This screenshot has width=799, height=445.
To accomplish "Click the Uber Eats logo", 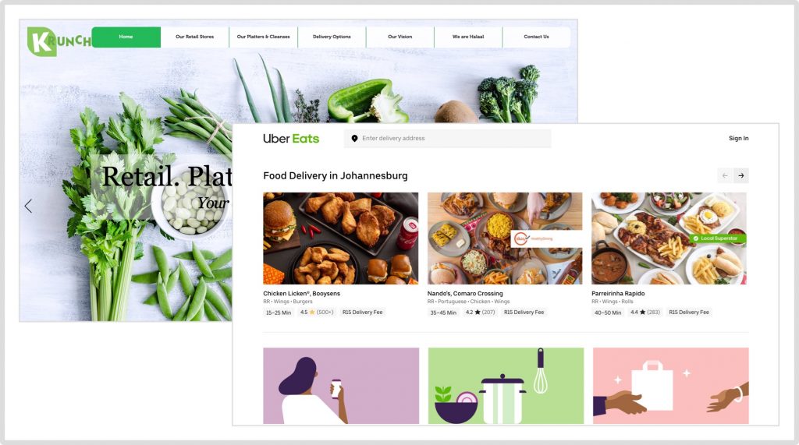I will (x=291, y=139).
